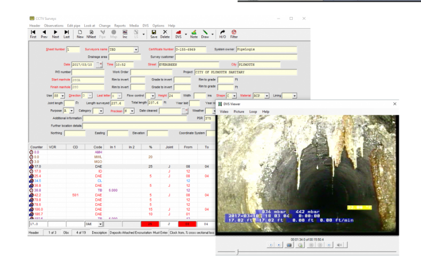Click the red From field showing 08
Screen dimensions: 421x273
tap(187, 224)
